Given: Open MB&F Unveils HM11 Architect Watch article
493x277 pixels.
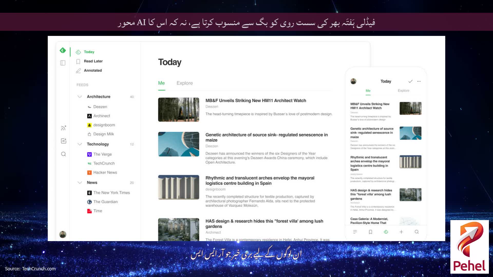Looking at the screenshot, I should 256,101.
